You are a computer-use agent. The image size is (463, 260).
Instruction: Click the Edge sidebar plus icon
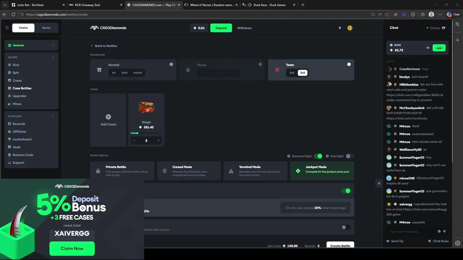458,40
